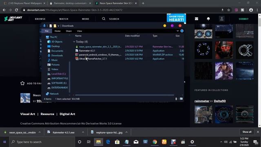Open the Watch menu on DeviantArt
This screenshot has height=147, width=261.
click(x=64, y=19)
